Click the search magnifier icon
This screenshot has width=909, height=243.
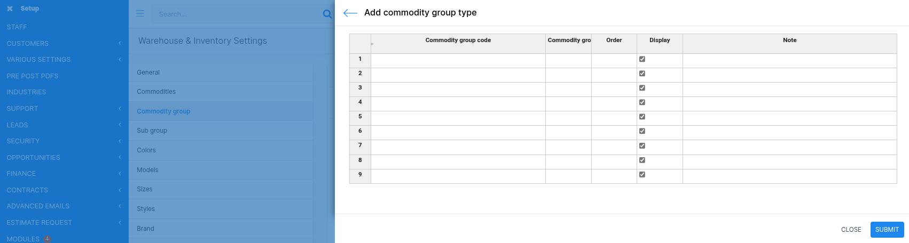(x=327, y=14)
